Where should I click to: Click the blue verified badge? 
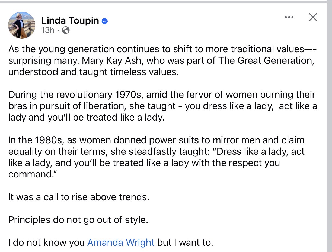coord(105,21)
